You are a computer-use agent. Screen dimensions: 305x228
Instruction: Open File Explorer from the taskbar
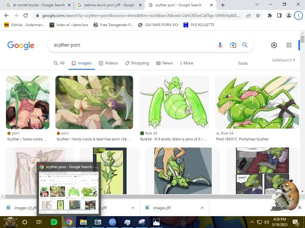tap(83, 222)
